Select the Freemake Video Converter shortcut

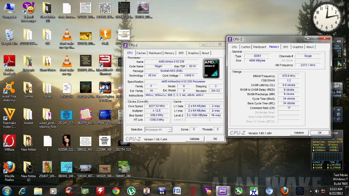tap(9, 118)
